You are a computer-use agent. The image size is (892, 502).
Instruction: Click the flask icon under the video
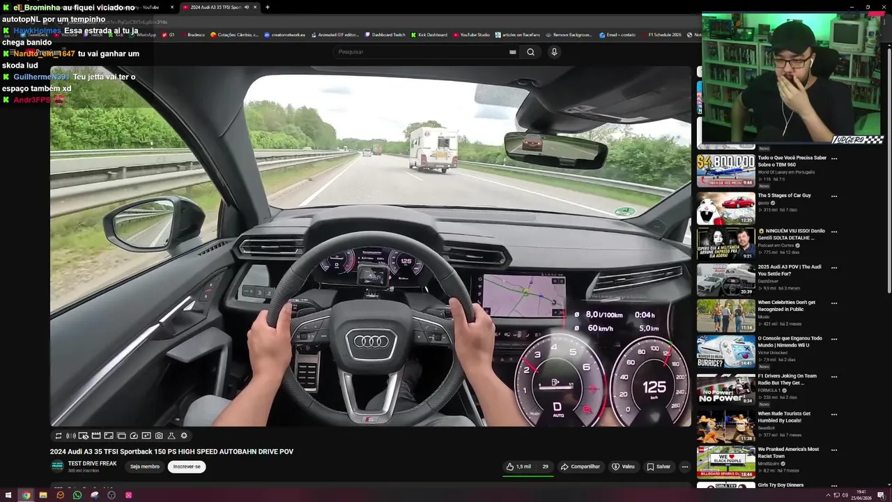tap(171, 436)
